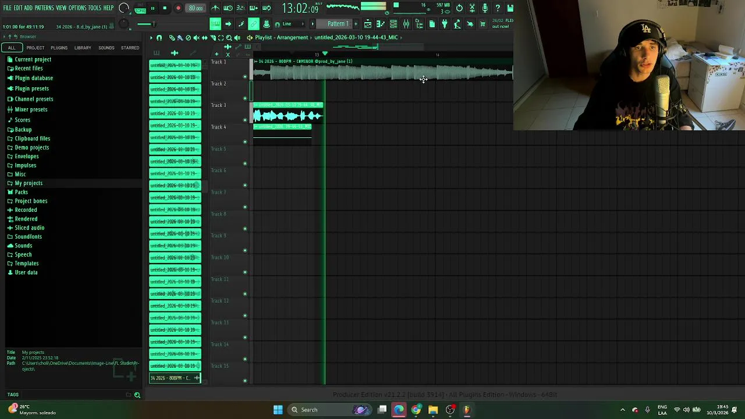Mute Track 3 using its green dot
Viewport: 745px width, 419px height.
pyautogui.click(x=244, y=120)
